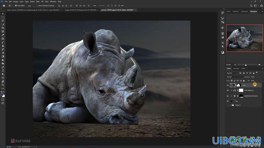Click the Home icon in options bar
The height and width of the screenshot is (148, 264).
[x=4, y=6]
